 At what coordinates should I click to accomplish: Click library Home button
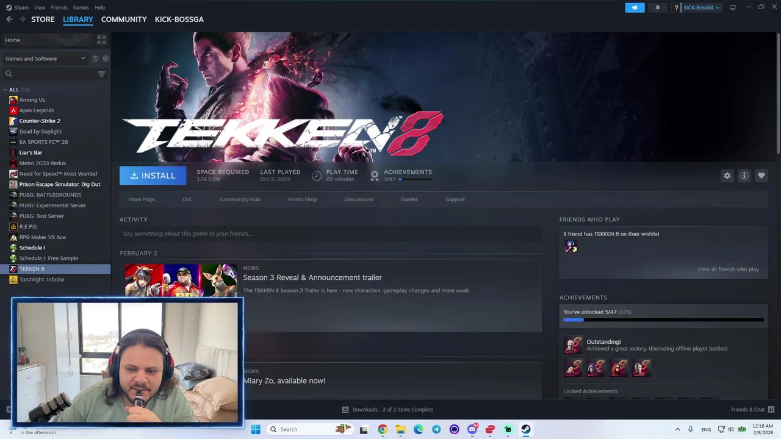(x=48, y=40)
